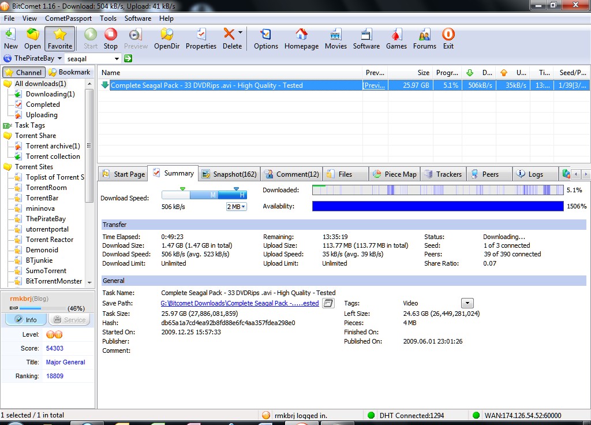Open the Games toolbar icon
This screenshot has height=425, width=591.
click(396, 39)
